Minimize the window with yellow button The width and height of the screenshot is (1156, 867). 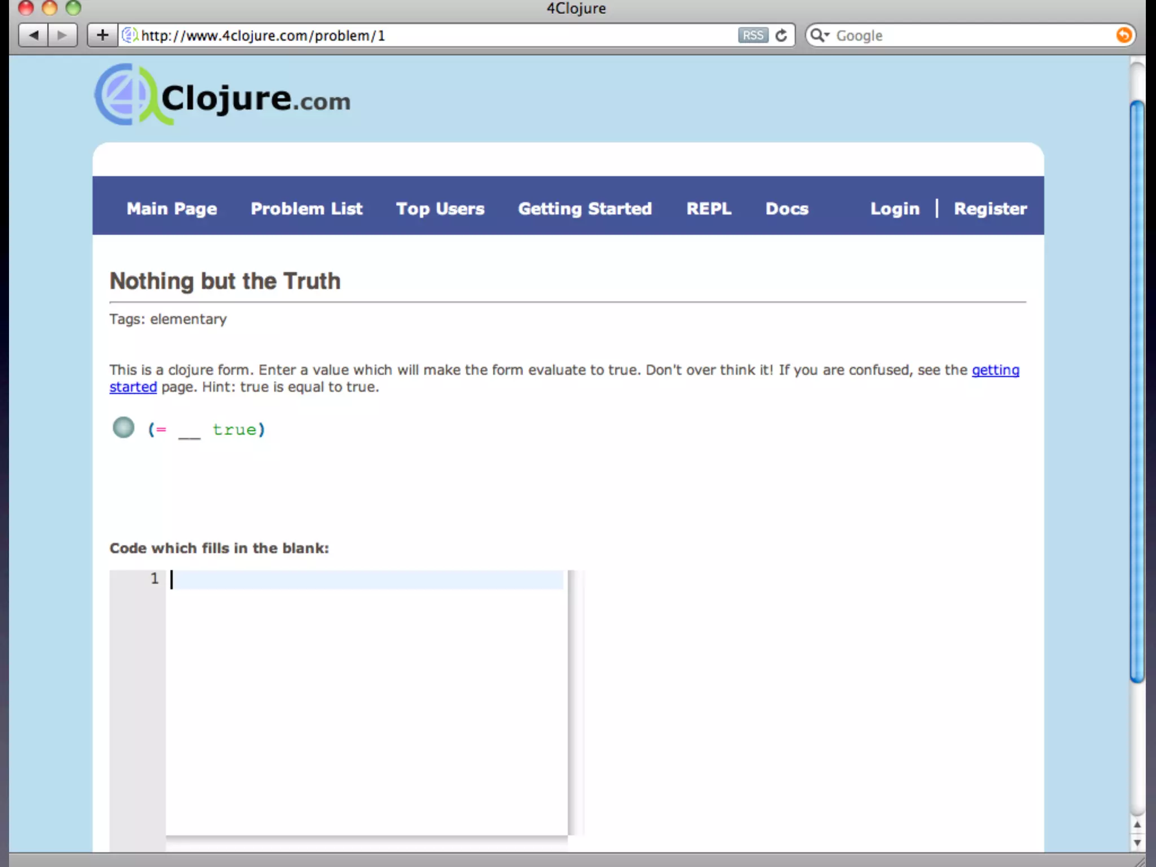50,7
